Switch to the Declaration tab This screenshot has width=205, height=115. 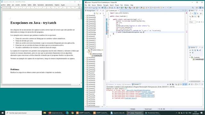point(127,84)
